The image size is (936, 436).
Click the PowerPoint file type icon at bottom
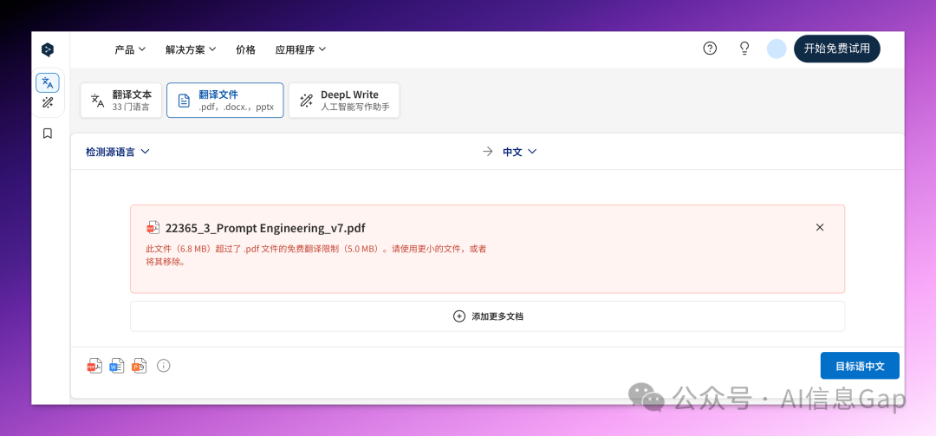click(x=139, y=366)
